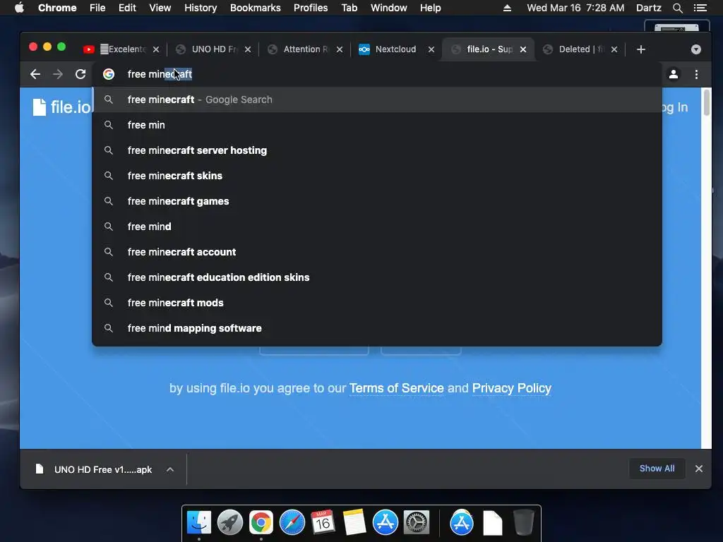Open the History menu
Screen dimensions: 723x542
click(x=201, y=8)
